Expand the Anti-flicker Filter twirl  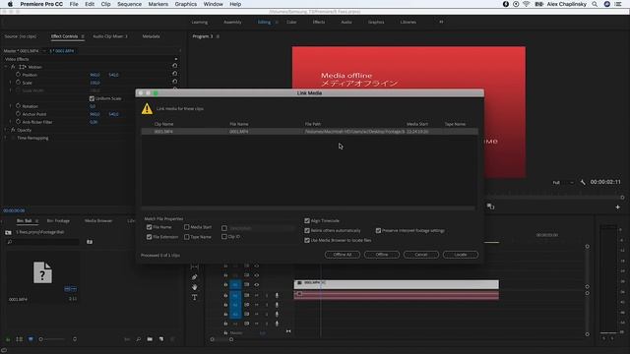11,122
